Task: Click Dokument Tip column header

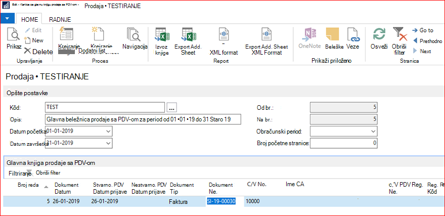Action: [182, 188]
